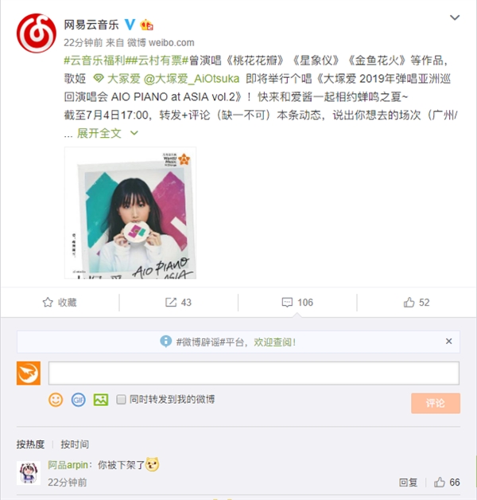Click the comment bubble icon showing 106

[x=287, y=303]
